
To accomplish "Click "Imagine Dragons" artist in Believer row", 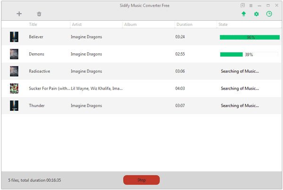I will pyautogui.click(x=86, y=37).
